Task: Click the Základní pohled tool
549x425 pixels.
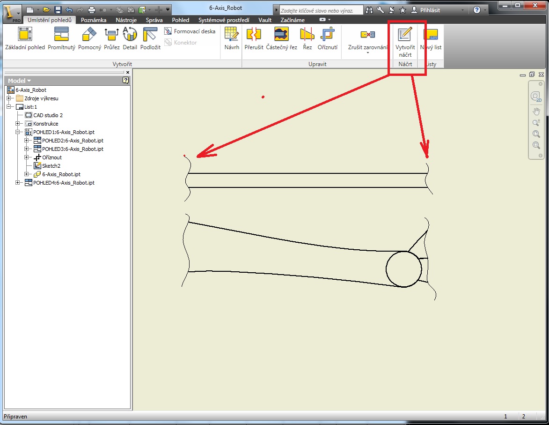Action: [x=25, y=38]
